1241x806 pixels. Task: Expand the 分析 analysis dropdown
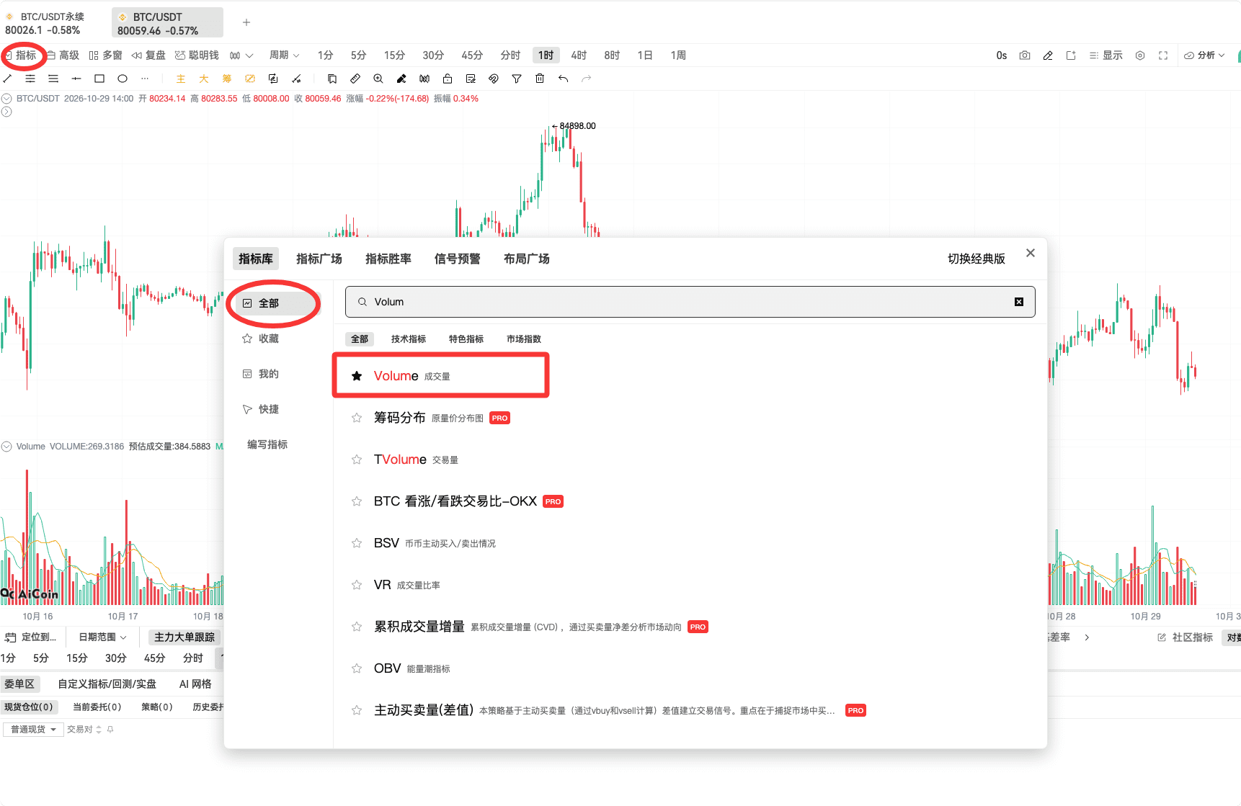point(1204,55)
